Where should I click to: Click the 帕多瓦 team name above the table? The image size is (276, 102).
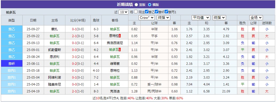(11, 12)
